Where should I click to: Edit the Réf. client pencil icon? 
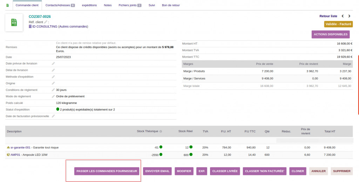coord(46,22)
